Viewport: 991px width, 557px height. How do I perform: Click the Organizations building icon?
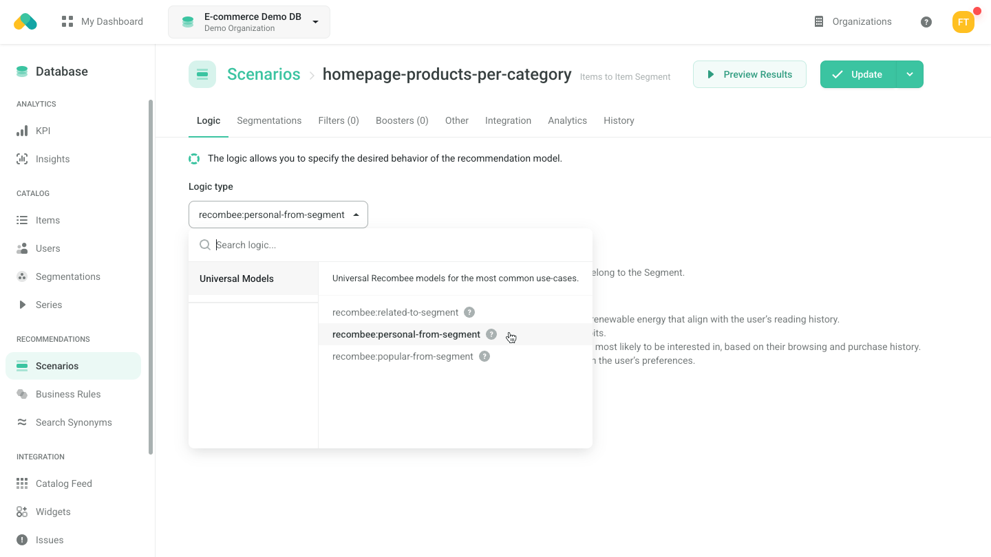coord(819,21)
